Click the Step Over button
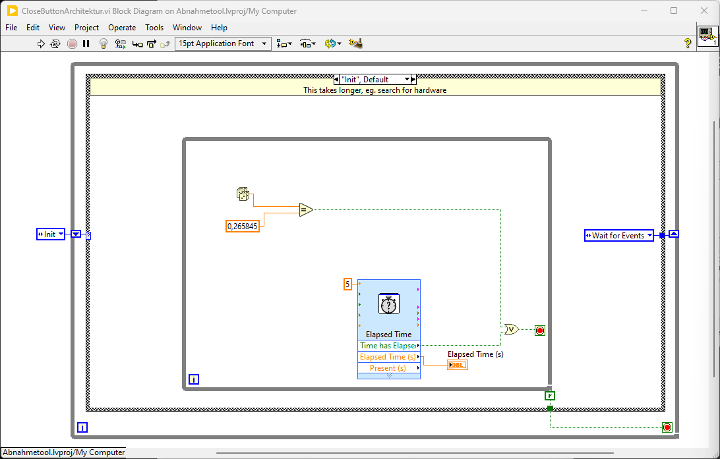 (x=151, y=43)
